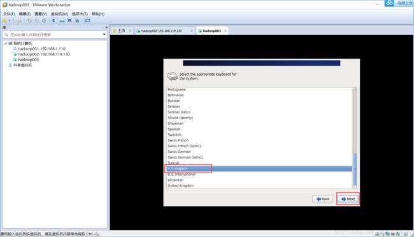The height and width of the screenshot is (237, 414).
Task: Toggle the library sidebar view icon
Action: [54, 20]
